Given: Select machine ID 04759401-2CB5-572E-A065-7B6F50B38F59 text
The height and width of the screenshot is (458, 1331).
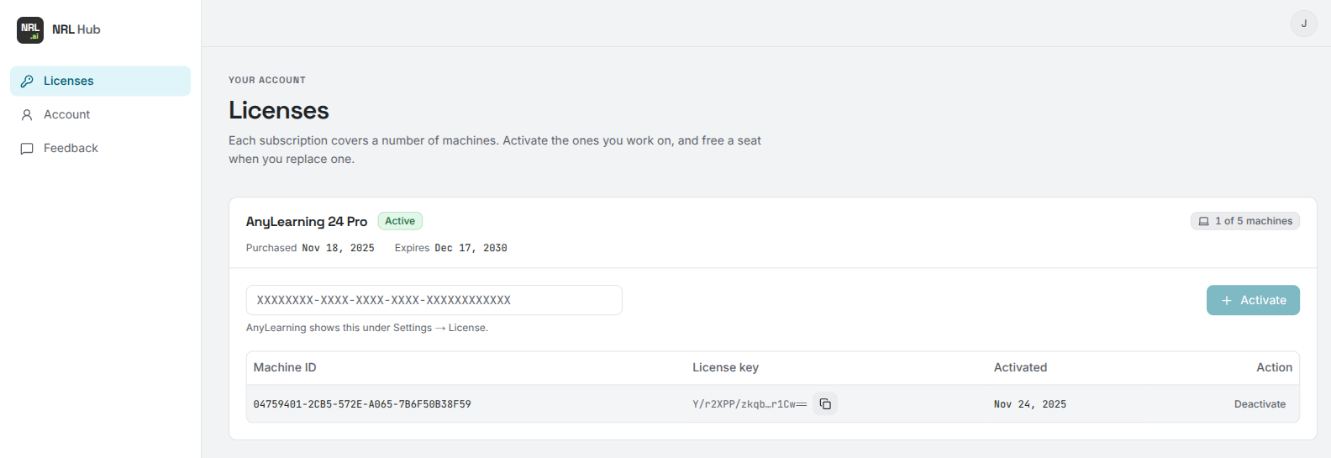Looking at the screenshot, I should point(362,404).
